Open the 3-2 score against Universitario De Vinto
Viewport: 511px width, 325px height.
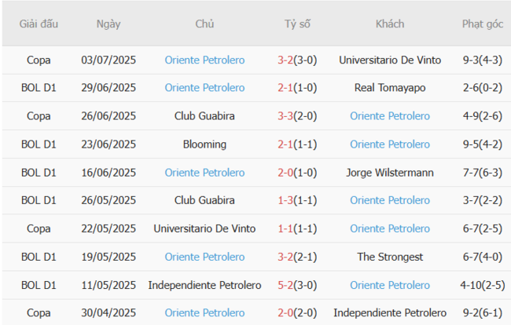tap(285, 60)
